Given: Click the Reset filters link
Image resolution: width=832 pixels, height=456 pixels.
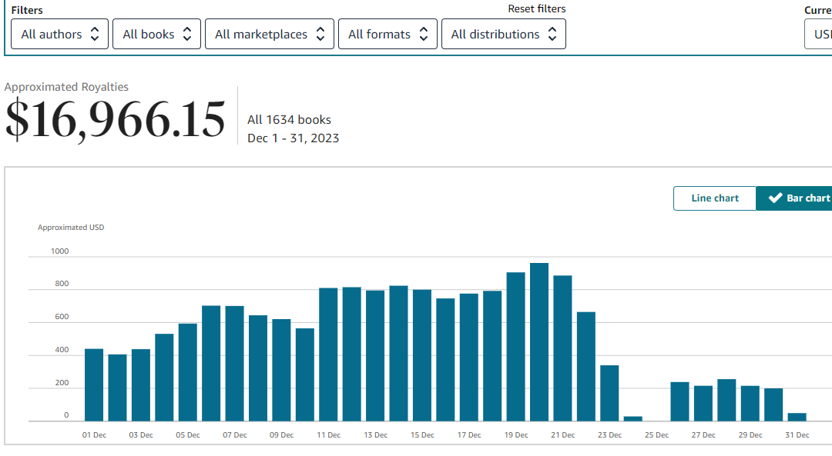Looking at the screenshot, I should click(x=535, y=8).
